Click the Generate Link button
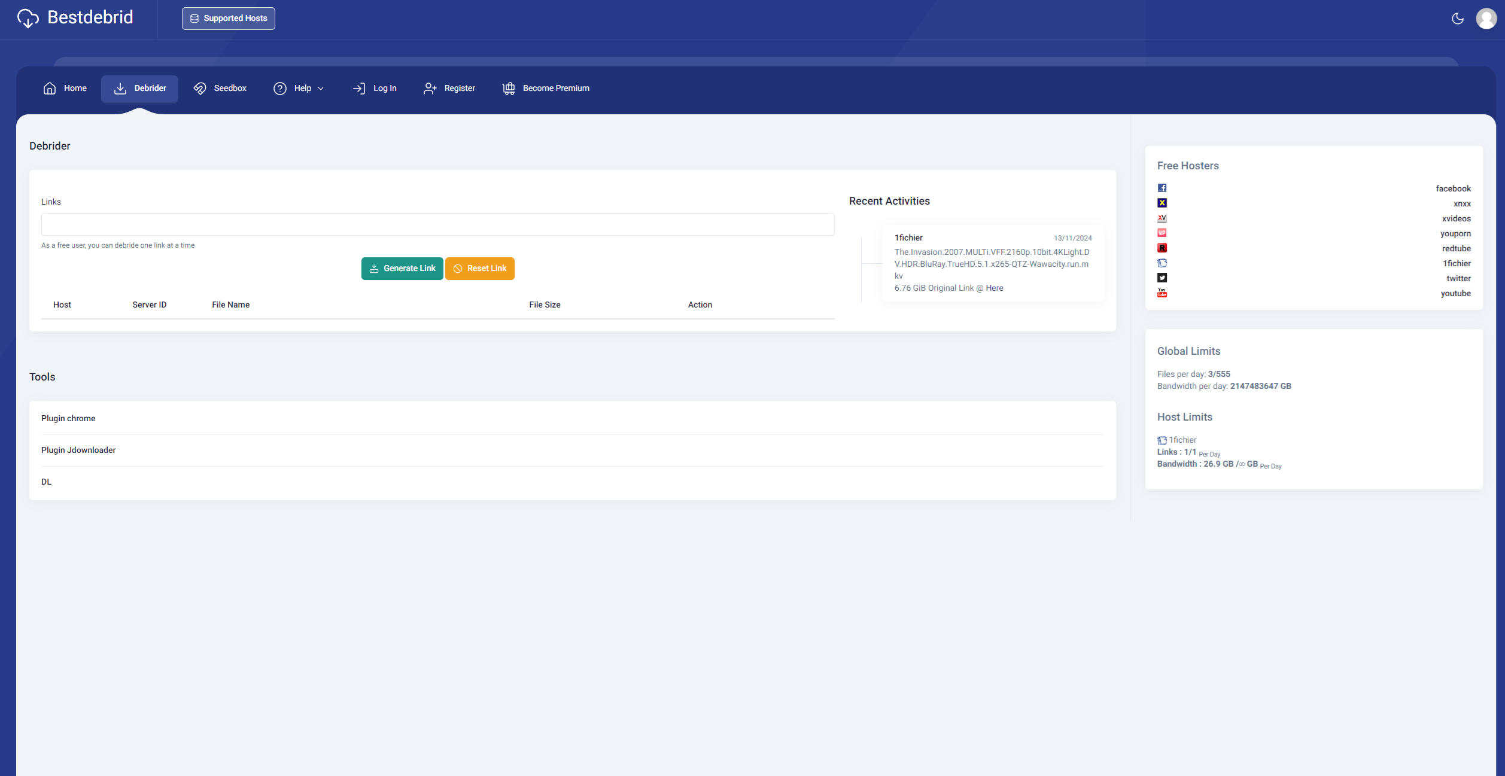 402,268
